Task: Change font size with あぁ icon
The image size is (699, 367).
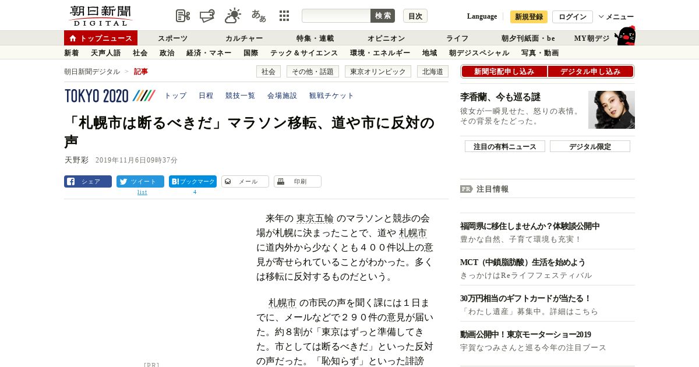Action: [259, 16]
